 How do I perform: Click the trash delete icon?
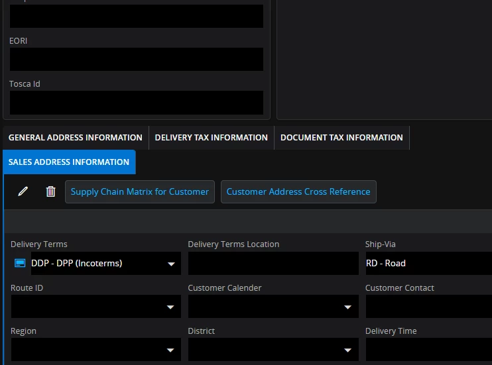click(50, 191)
